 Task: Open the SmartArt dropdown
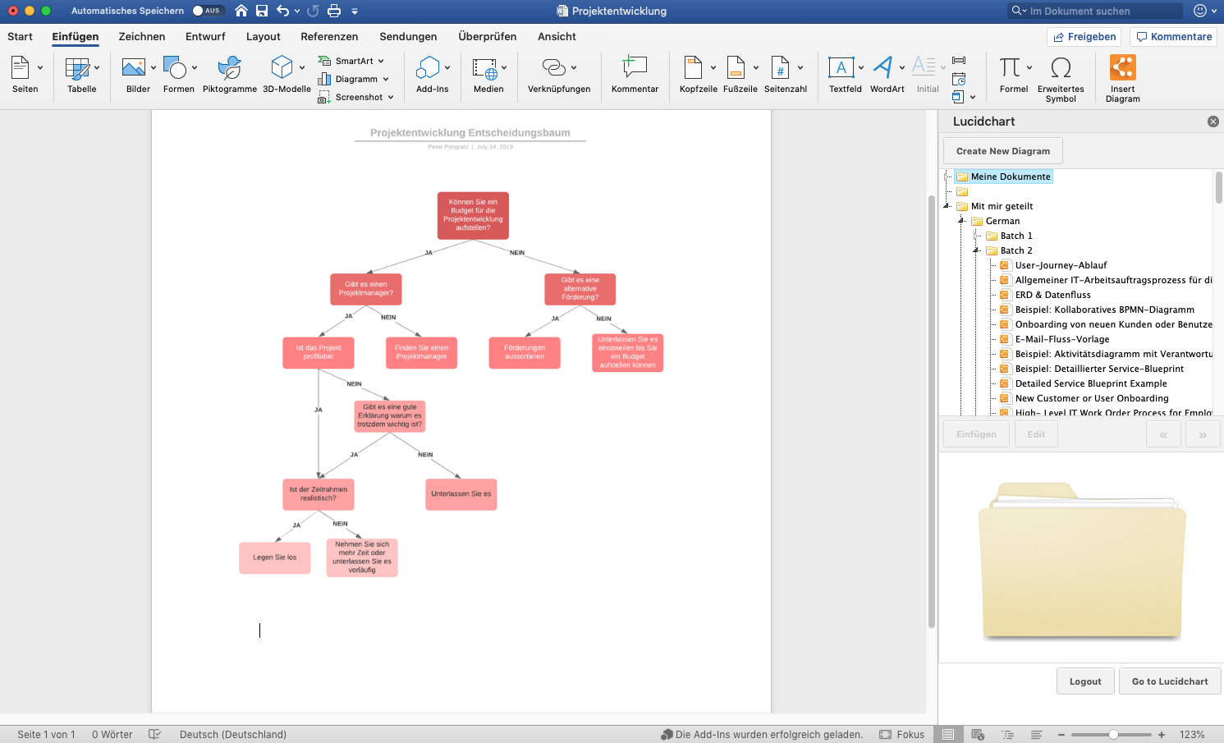tap(381, 61)
